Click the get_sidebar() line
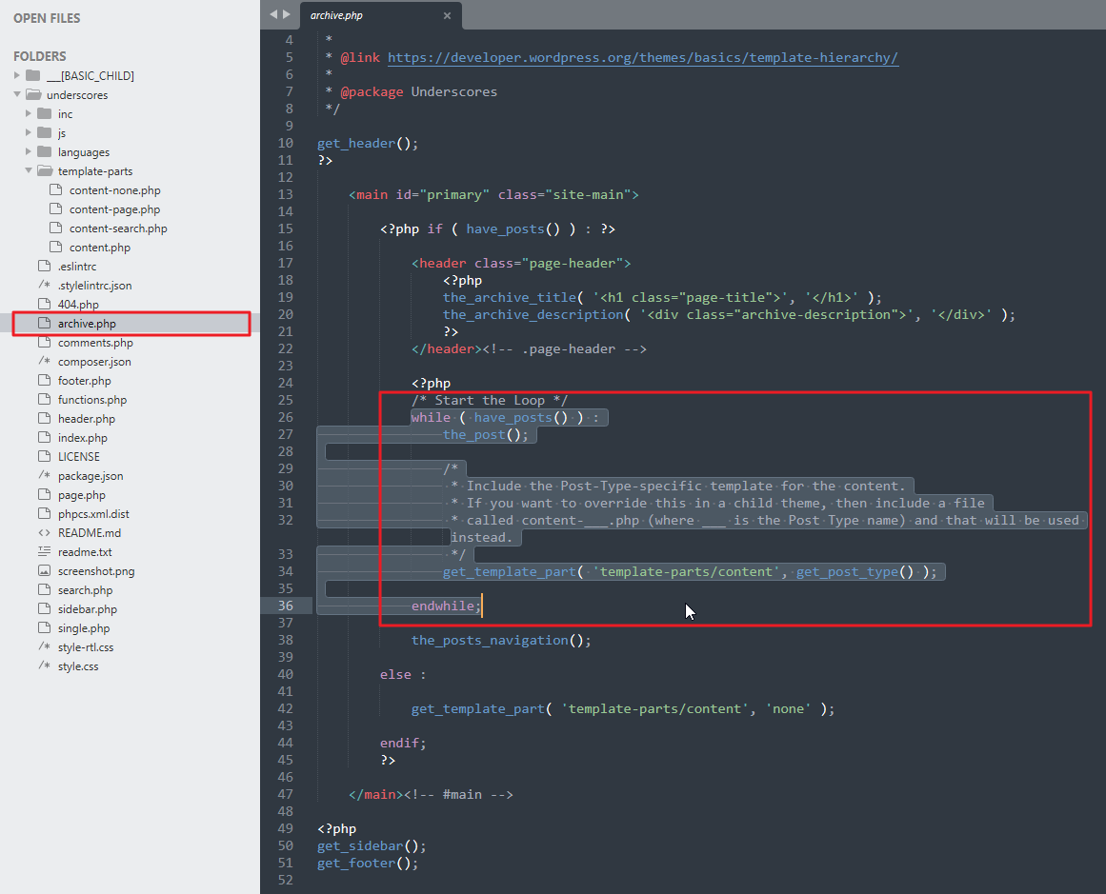This screenshot has width=1106, height=894. click(x=372, y=846)
